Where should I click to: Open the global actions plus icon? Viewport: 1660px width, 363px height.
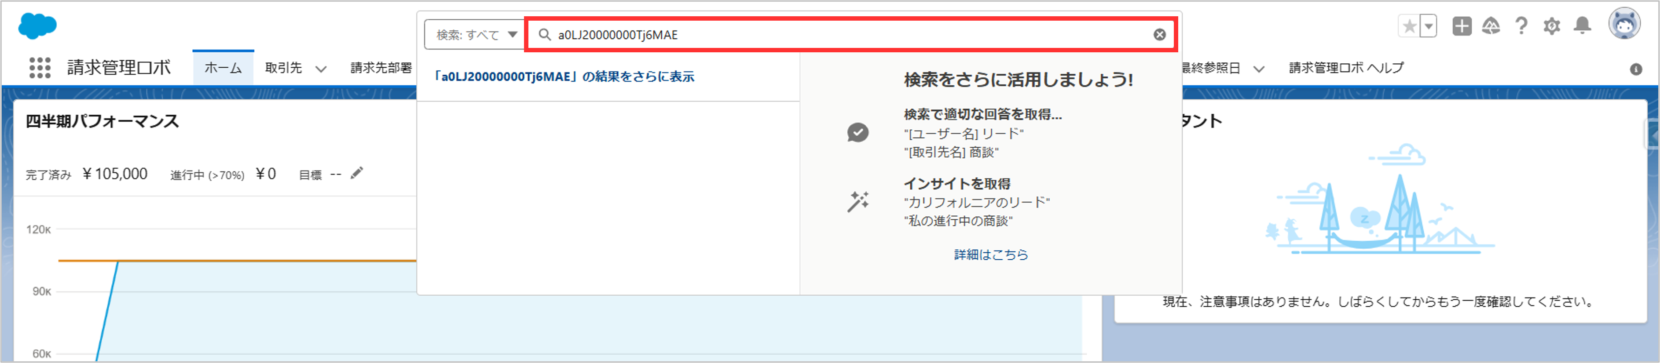pyautogui.click(x=1462, y=26)
